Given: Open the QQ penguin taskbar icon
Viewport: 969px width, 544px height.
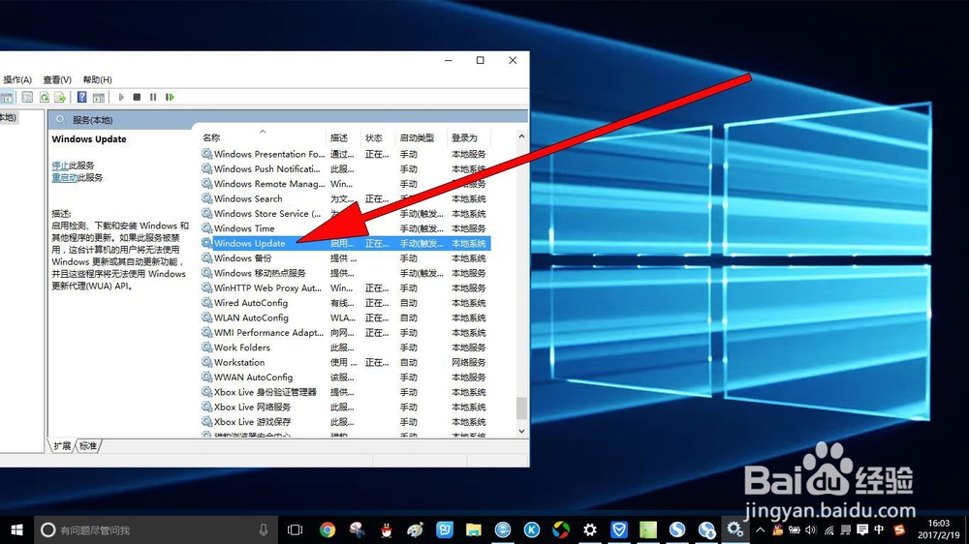Looking at the screenshot, I should (387, 529).
